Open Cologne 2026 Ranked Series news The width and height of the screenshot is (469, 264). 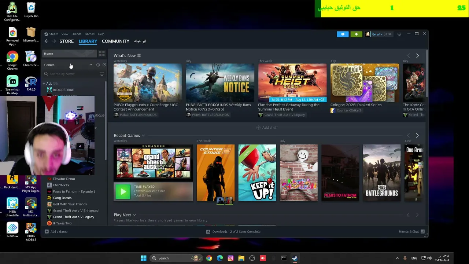pyautogui.click(x=365, y=83)
